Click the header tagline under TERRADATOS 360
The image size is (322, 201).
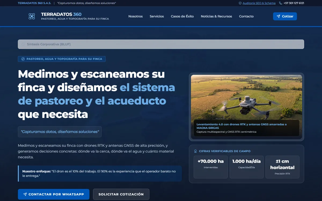tap(75, 19)
